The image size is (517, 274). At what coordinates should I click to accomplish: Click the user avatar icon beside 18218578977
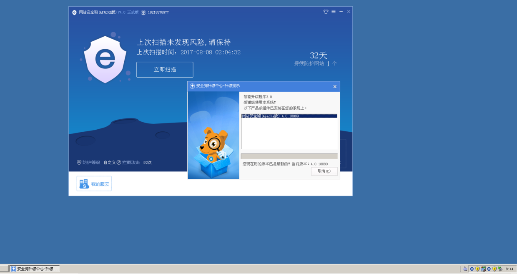coord(143,13)
